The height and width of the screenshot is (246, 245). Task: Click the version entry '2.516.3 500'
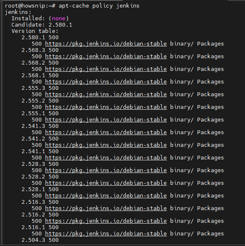click(x=40, y=202)
